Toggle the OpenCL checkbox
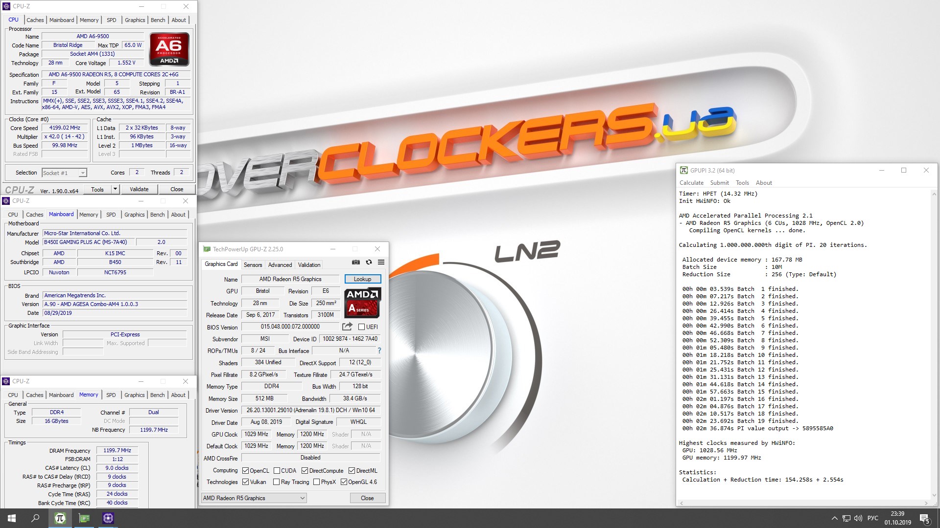This screenshot has height=528, width=940. (245, 470)
